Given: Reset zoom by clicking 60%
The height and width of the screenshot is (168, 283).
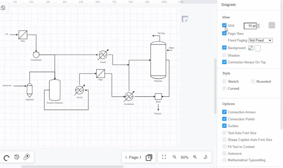Looking at the screenshot, I should (x=185, y=157).
